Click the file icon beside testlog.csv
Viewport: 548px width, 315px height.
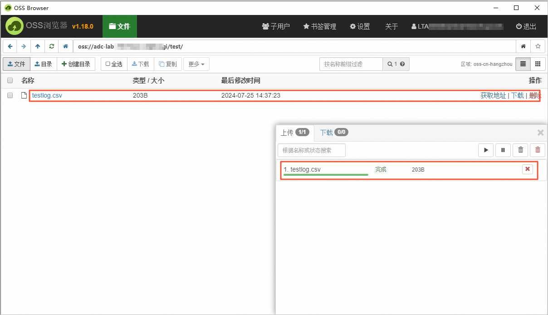click(x=24, y=95)
